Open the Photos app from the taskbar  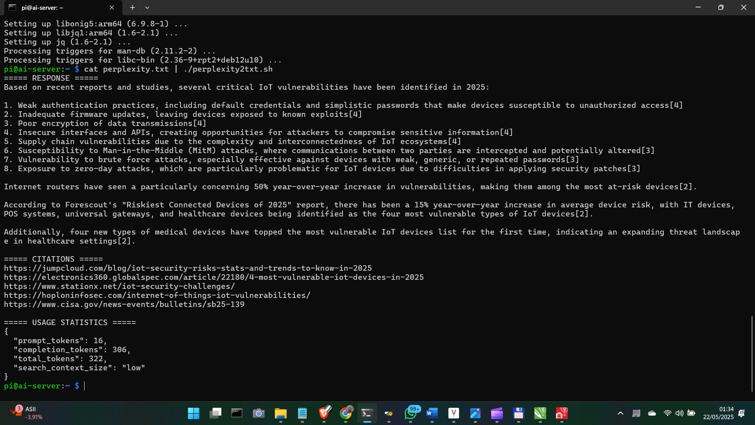[476, 414]
